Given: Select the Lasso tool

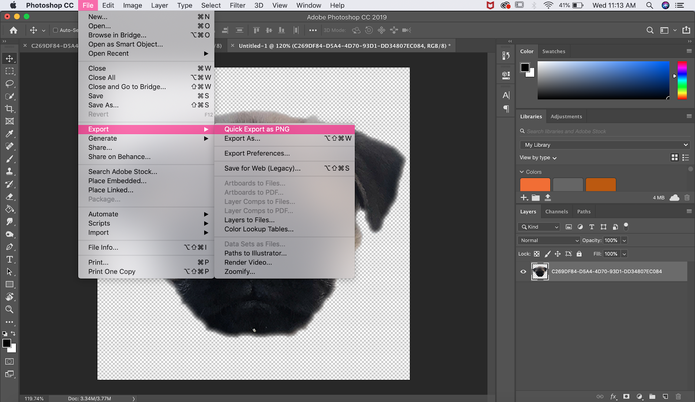Looking at the screenshot, I should pos(10,84).
